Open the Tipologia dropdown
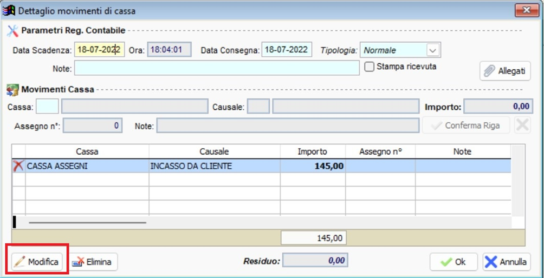The width and height of the screenshot is (544, 278). tap(432, 50)
